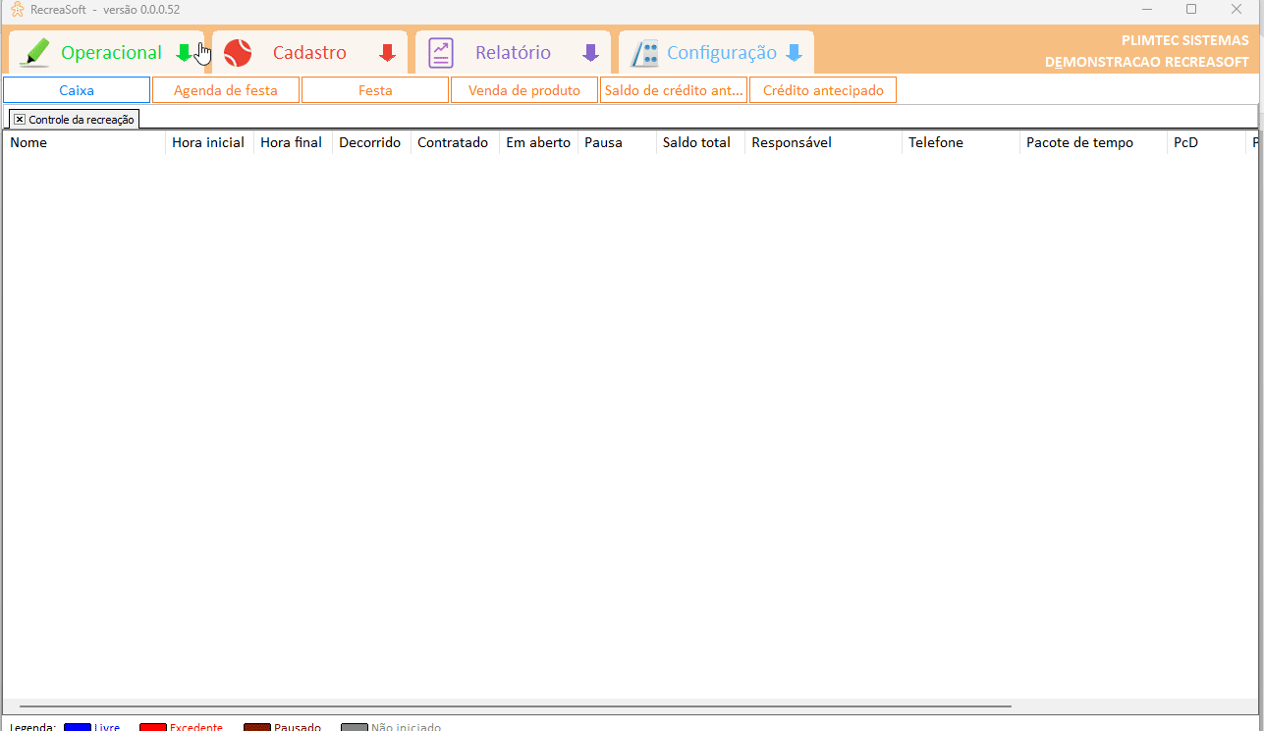The image size is (1264, 731).
Task: Open the Caixa button
Action: coord(77,90)
